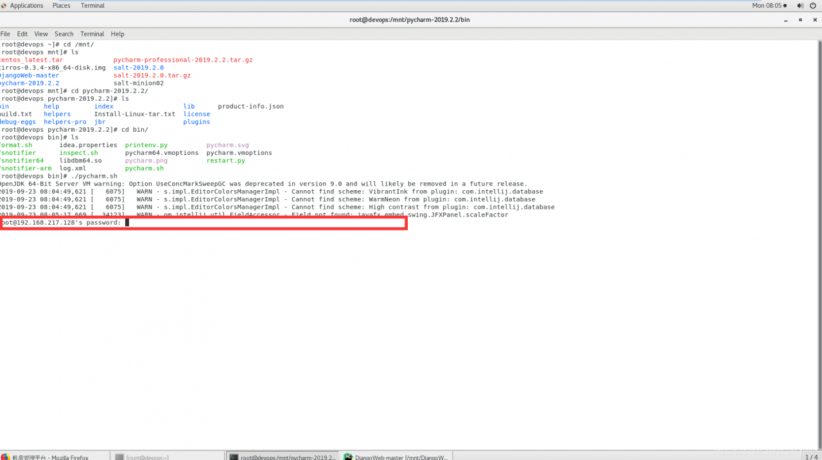
Task: Click printenv.py in the listing
Action: point(146,145)
